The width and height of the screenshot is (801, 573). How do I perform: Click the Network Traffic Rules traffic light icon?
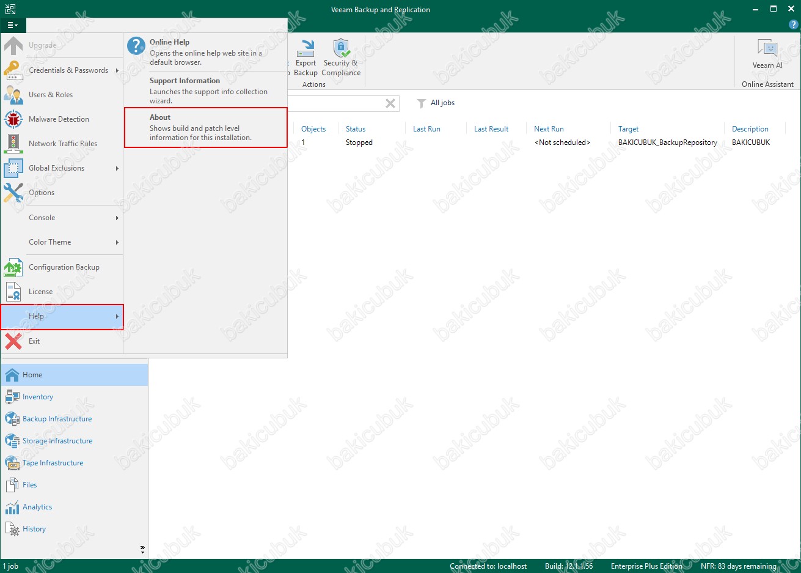pos(13,144)
